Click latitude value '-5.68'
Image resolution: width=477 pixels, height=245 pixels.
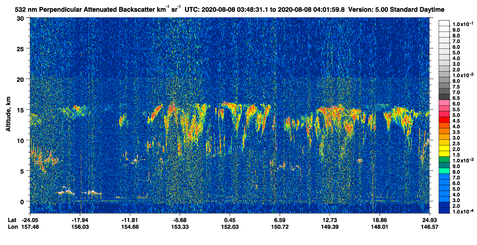click(180, 220)
